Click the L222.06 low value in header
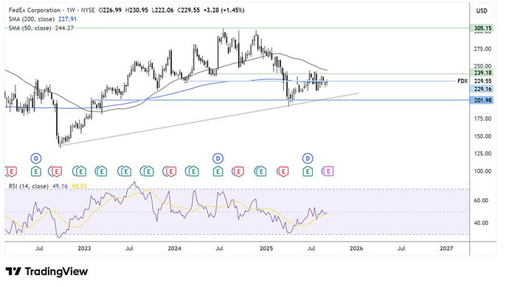 162,10
